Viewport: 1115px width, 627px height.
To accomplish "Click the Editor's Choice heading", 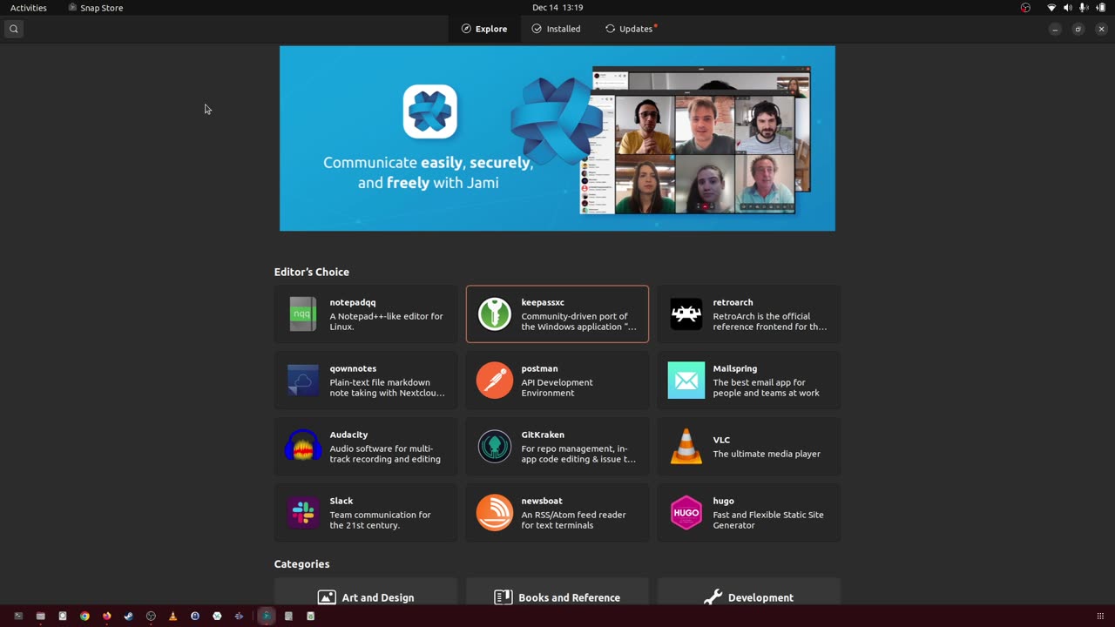I will click(312, 272).
